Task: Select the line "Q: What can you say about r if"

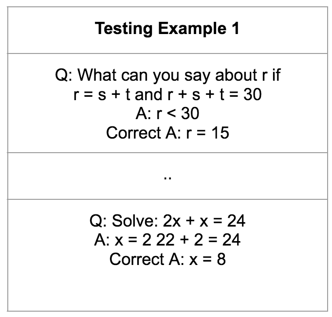Action: pyautogui.click(x=167, y=75)
